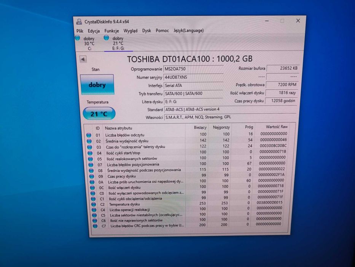This screenshot has width=355, height=267.
Task: Click status orb for attribute 01 row
Action: pos(89,135)
